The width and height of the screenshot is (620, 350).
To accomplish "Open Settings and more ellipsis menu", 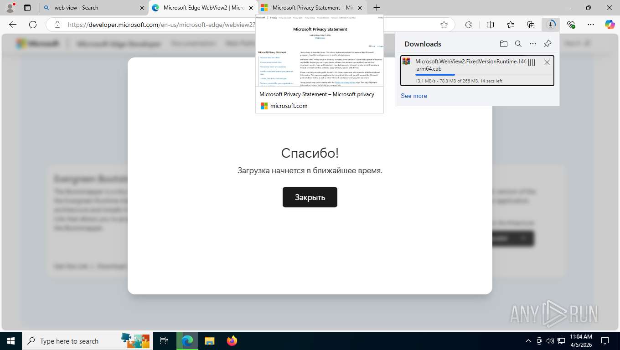I will (x=591, y=25).
